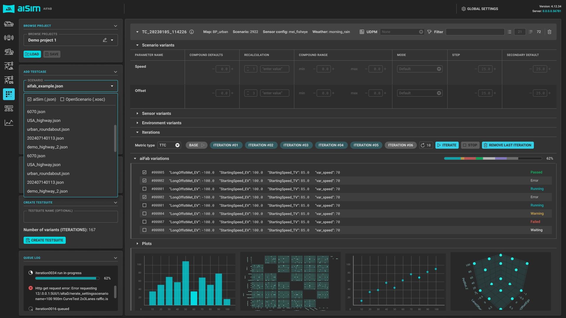
Task: Click the trash icon for testcase
Action: [549, 32]
